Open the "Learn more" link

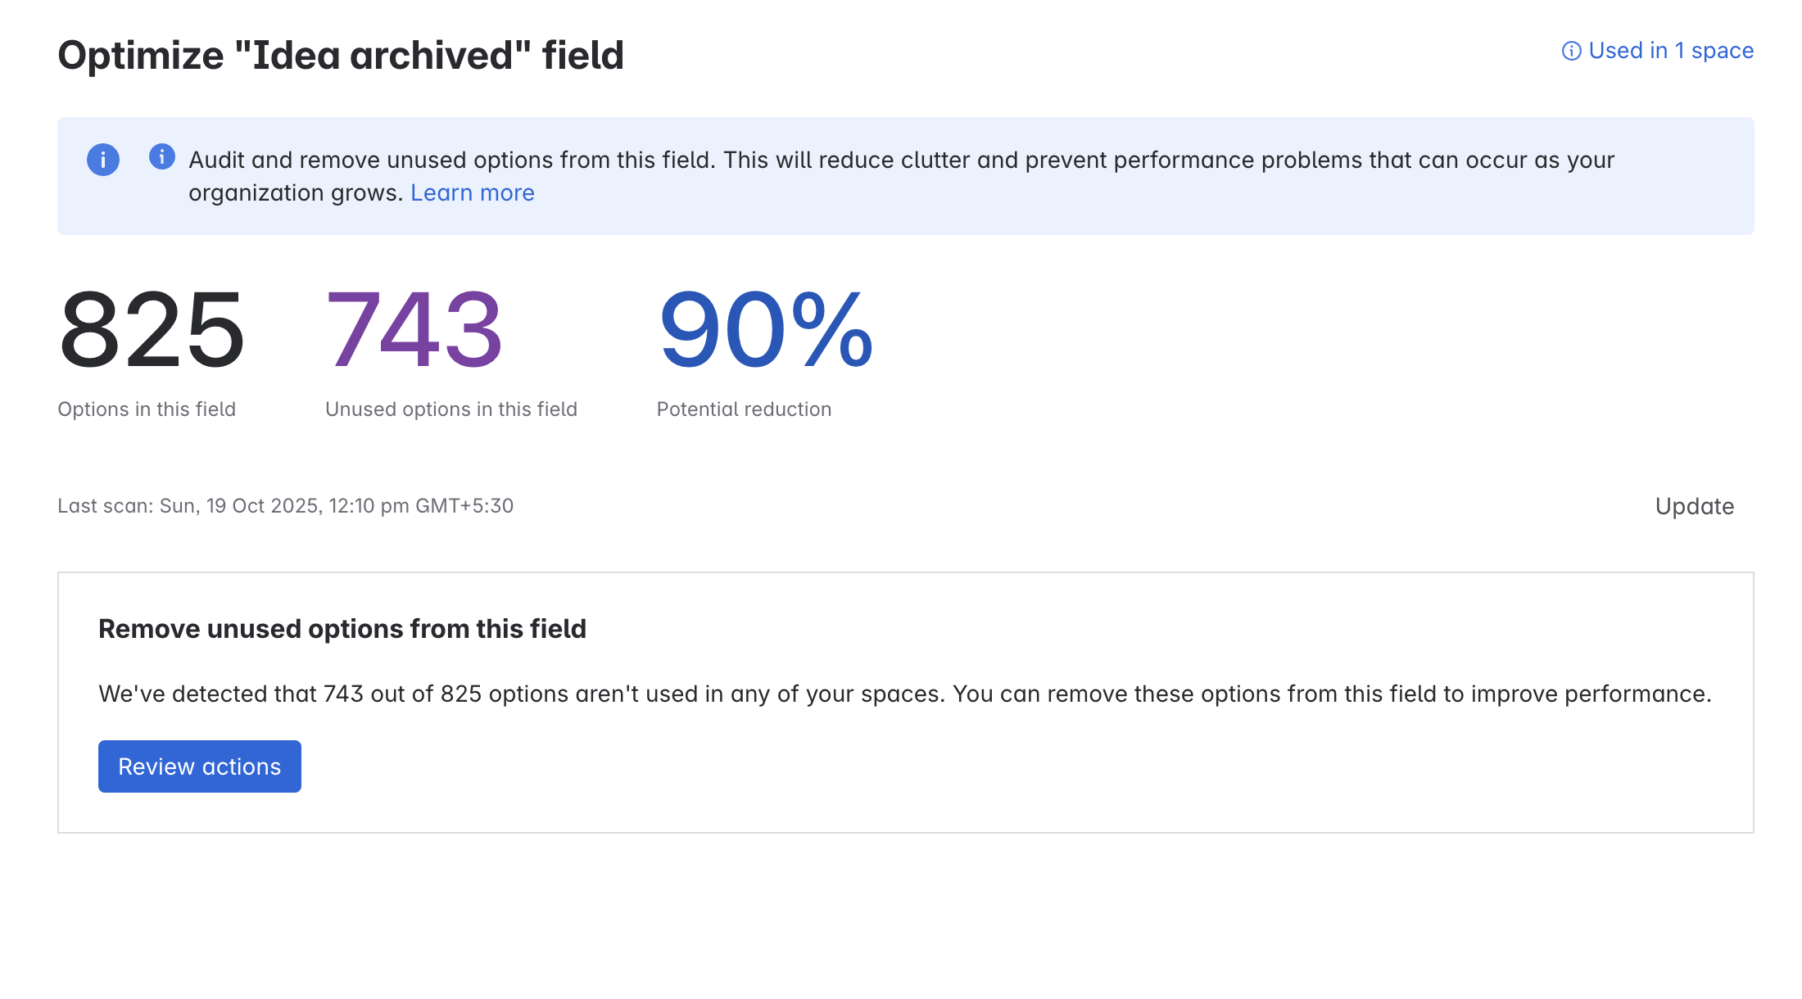click(473, 192)
